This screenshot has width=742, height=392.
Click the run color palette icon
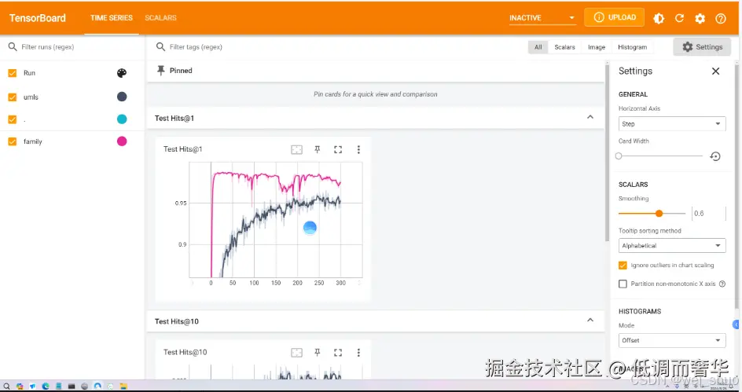click(122, 73)
